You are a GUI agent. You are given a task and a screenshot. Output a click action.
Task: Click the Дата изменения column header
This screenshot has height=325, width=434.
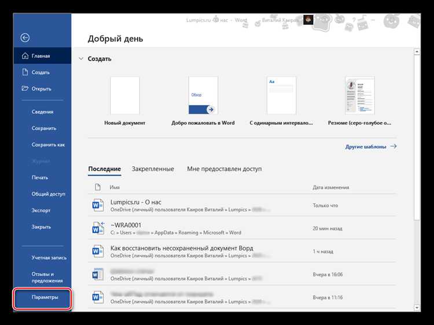331,187
